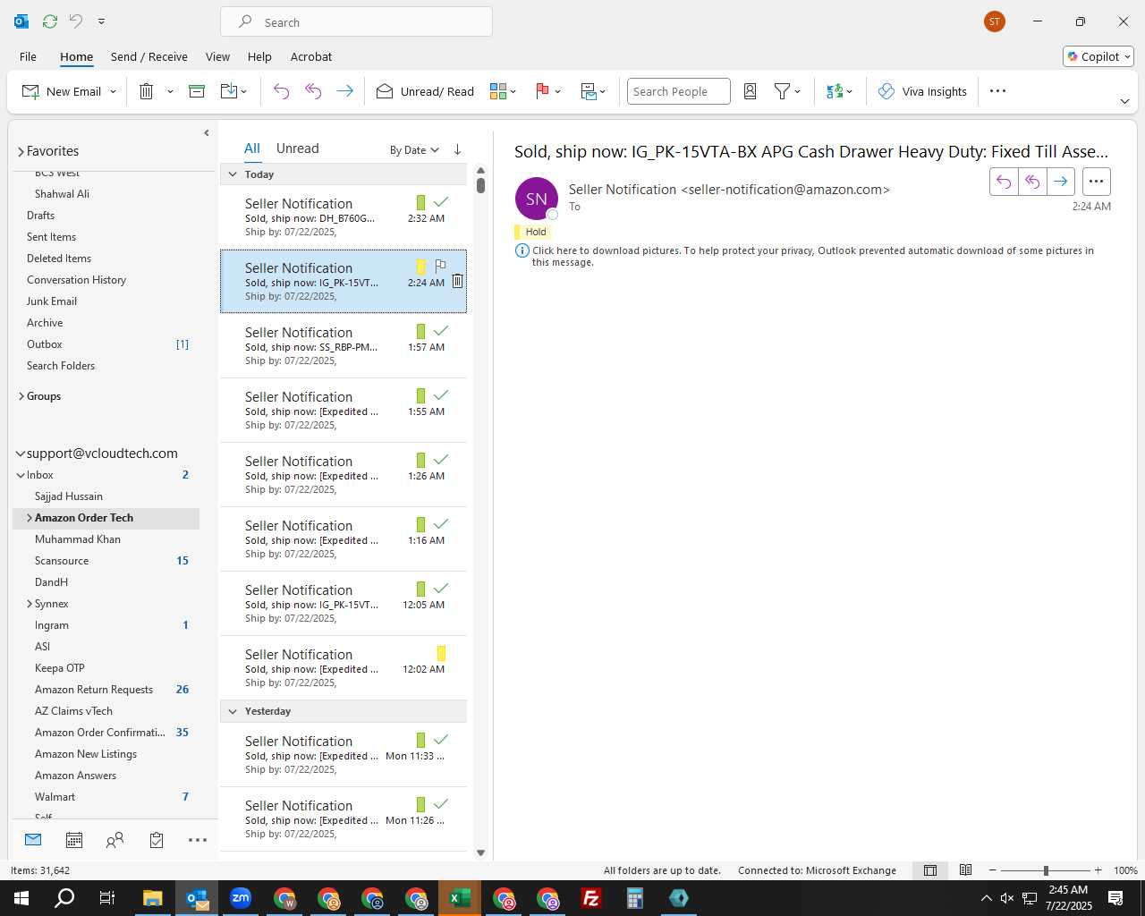This screenshot has height=916, width=1145.
Task: Open the New Email dropdown arrow
Action: (114, 92)
